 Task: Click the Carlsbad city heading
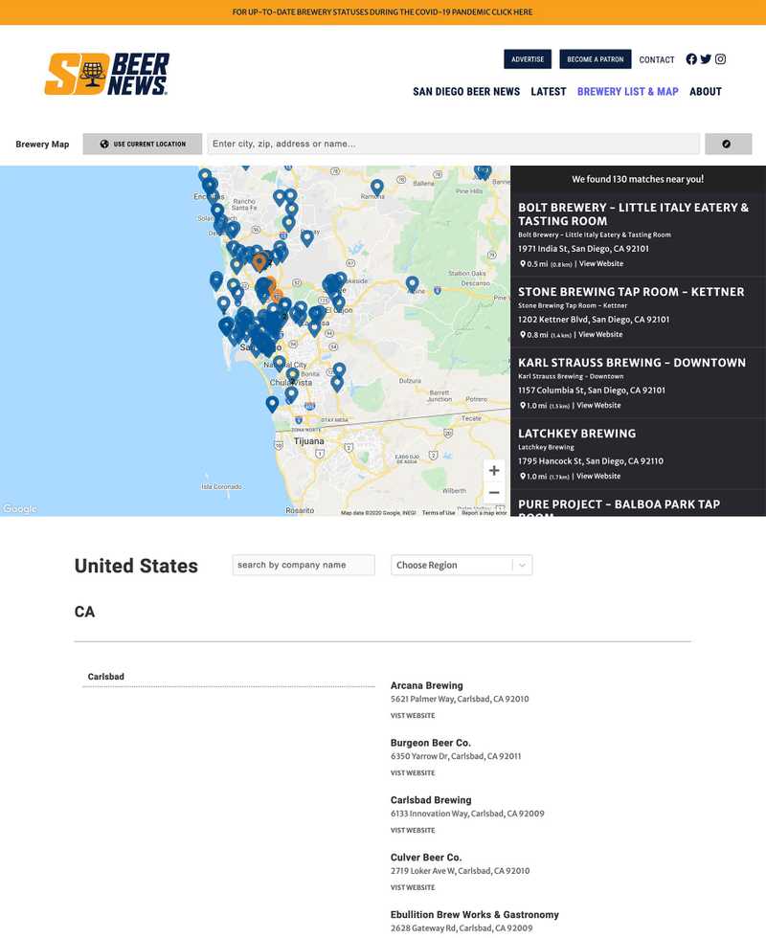[106, 677]
